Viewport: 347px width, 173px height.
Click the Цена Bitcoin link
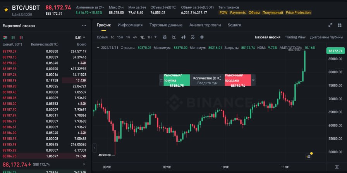(22, 14)
